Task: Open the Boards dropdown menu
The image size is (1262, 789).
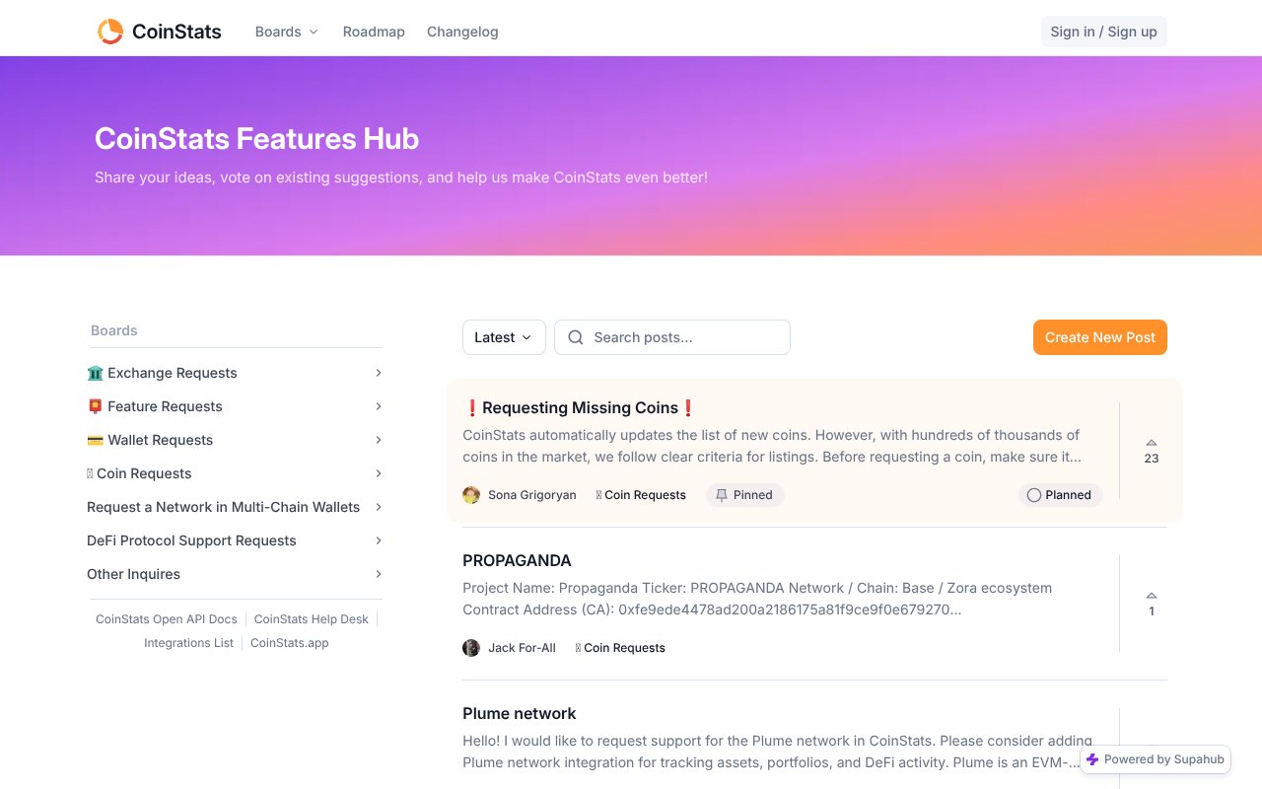Action: pyautogui.click(x=286, y=32)
